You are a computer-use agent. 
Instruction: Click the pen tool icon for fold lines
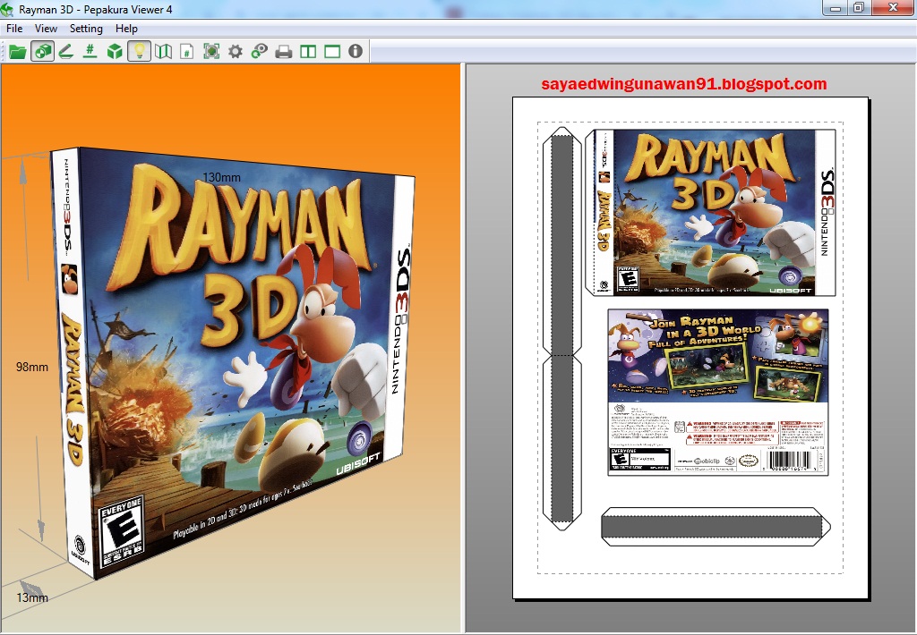(x=65, y=51)
